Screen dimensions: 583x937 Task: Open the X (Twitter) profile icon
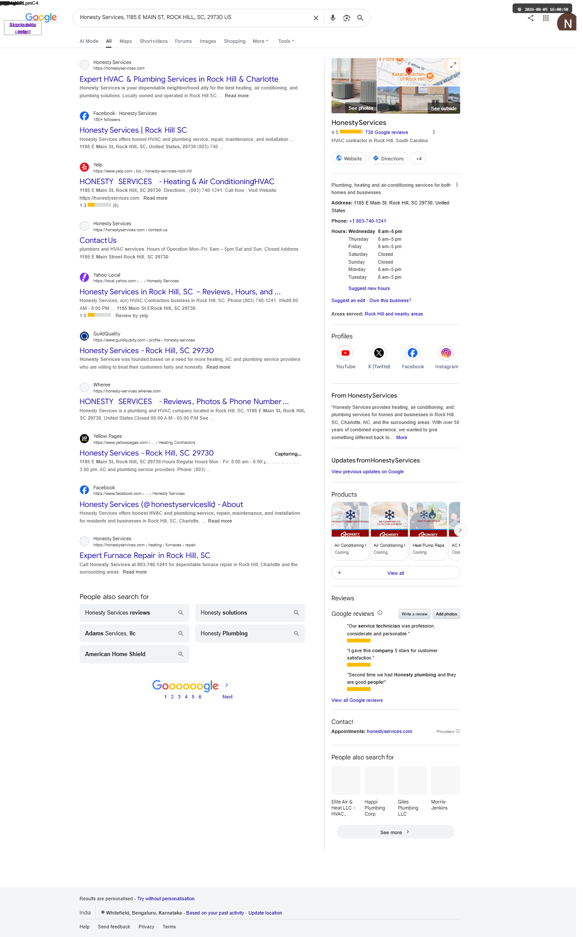click(x=379, y=353)
